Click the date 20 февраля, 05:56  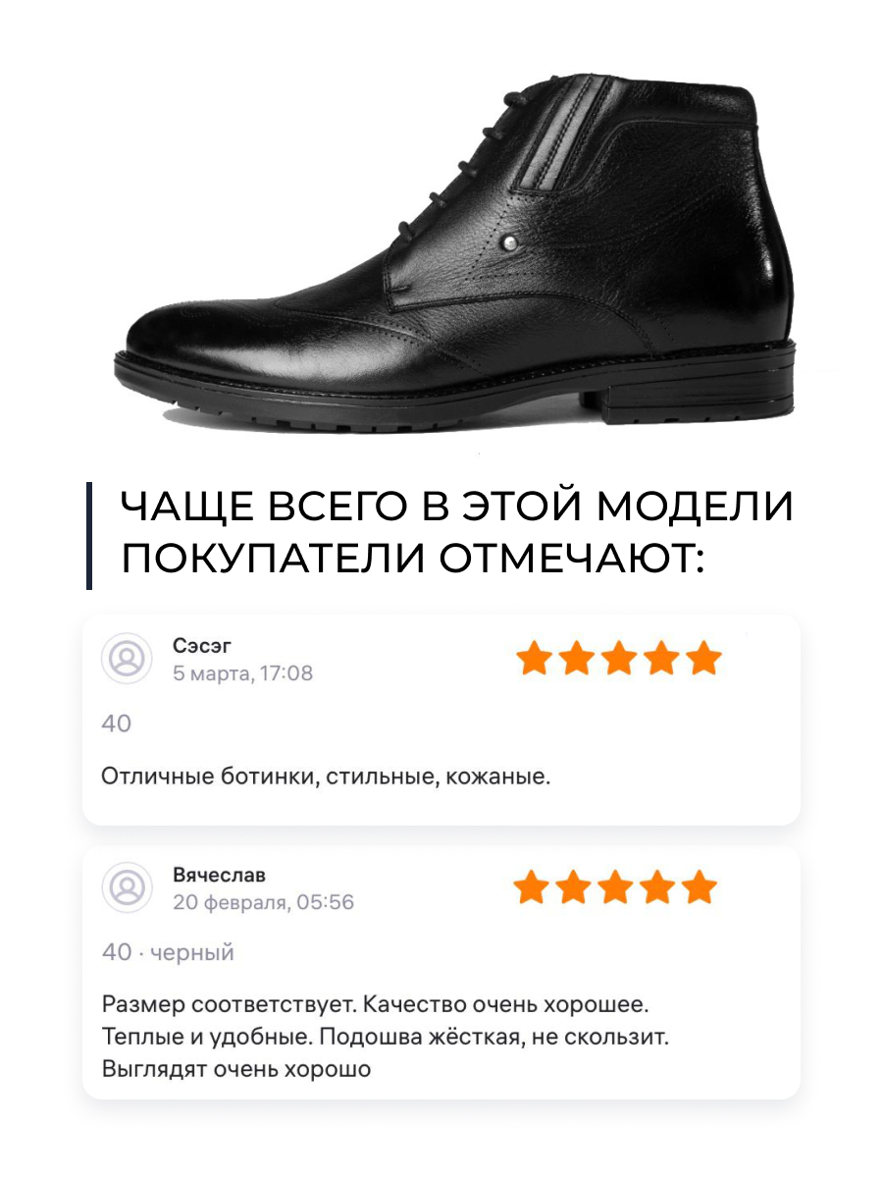point(263,902)
